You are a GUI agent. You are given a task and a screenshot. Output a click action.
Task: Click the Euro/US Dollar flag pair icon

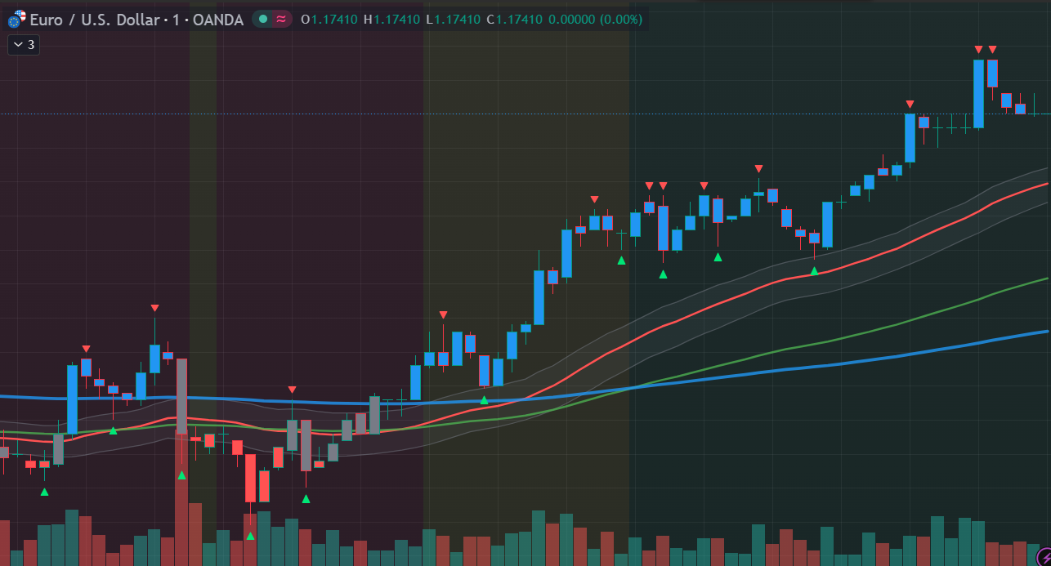(16, 19)
